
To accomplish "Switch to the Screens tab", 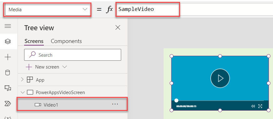I will (x=34, y=41).
